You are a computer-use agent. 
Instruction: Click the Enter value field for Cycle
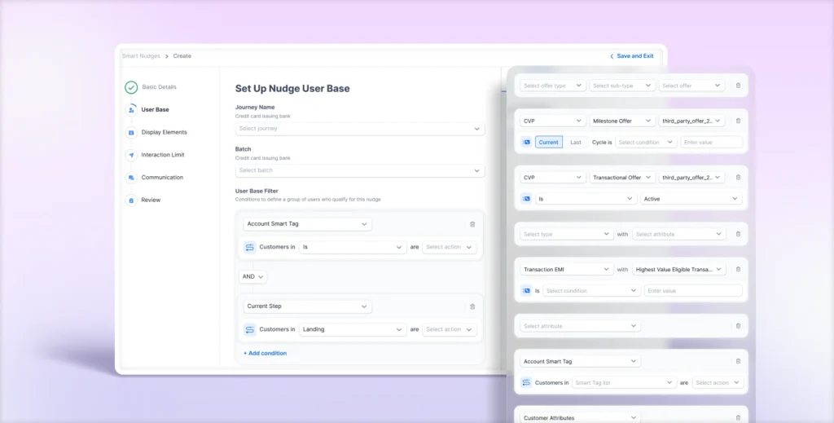coord(711,142)
